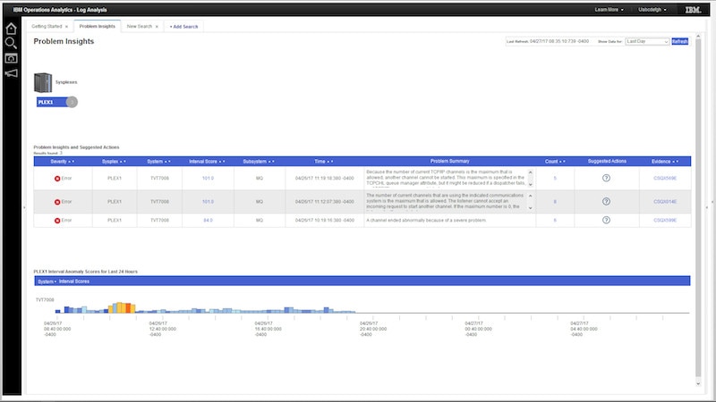Sort the table by Severity column
The width and height of the screenshot is (716, 402).
62,162
